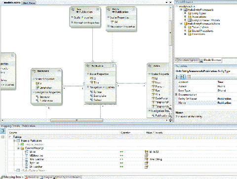Screen dimensions: 237x179
Task: Click the designer horizontal scrollbar thumb
Action: click(77, 120)
